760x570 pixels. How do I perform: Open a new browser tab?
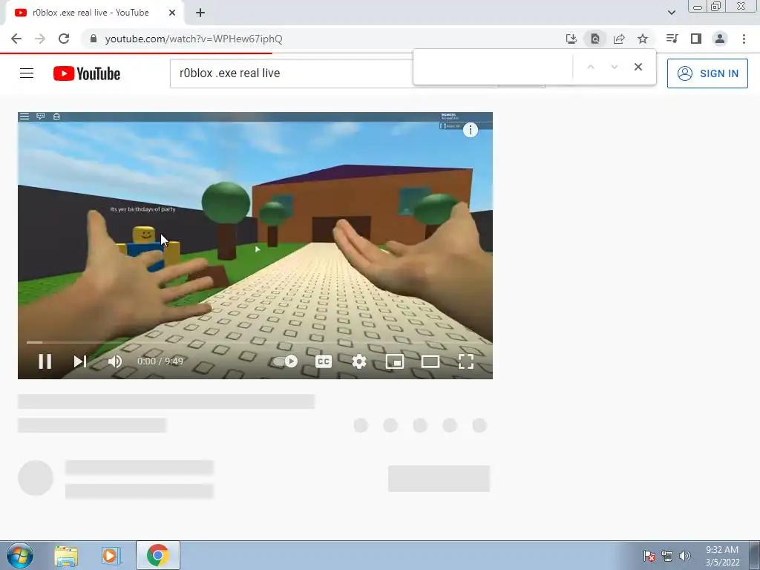coord(200,13)
